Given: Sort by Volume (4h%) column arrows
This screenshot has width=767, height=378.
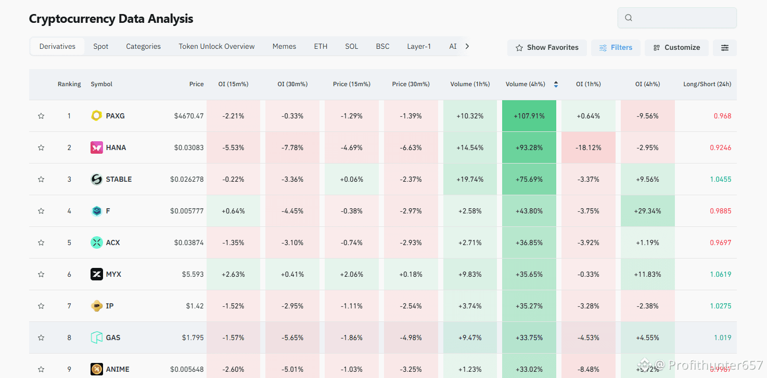Looking at the screenshot, I should click(x=556, y=84).
